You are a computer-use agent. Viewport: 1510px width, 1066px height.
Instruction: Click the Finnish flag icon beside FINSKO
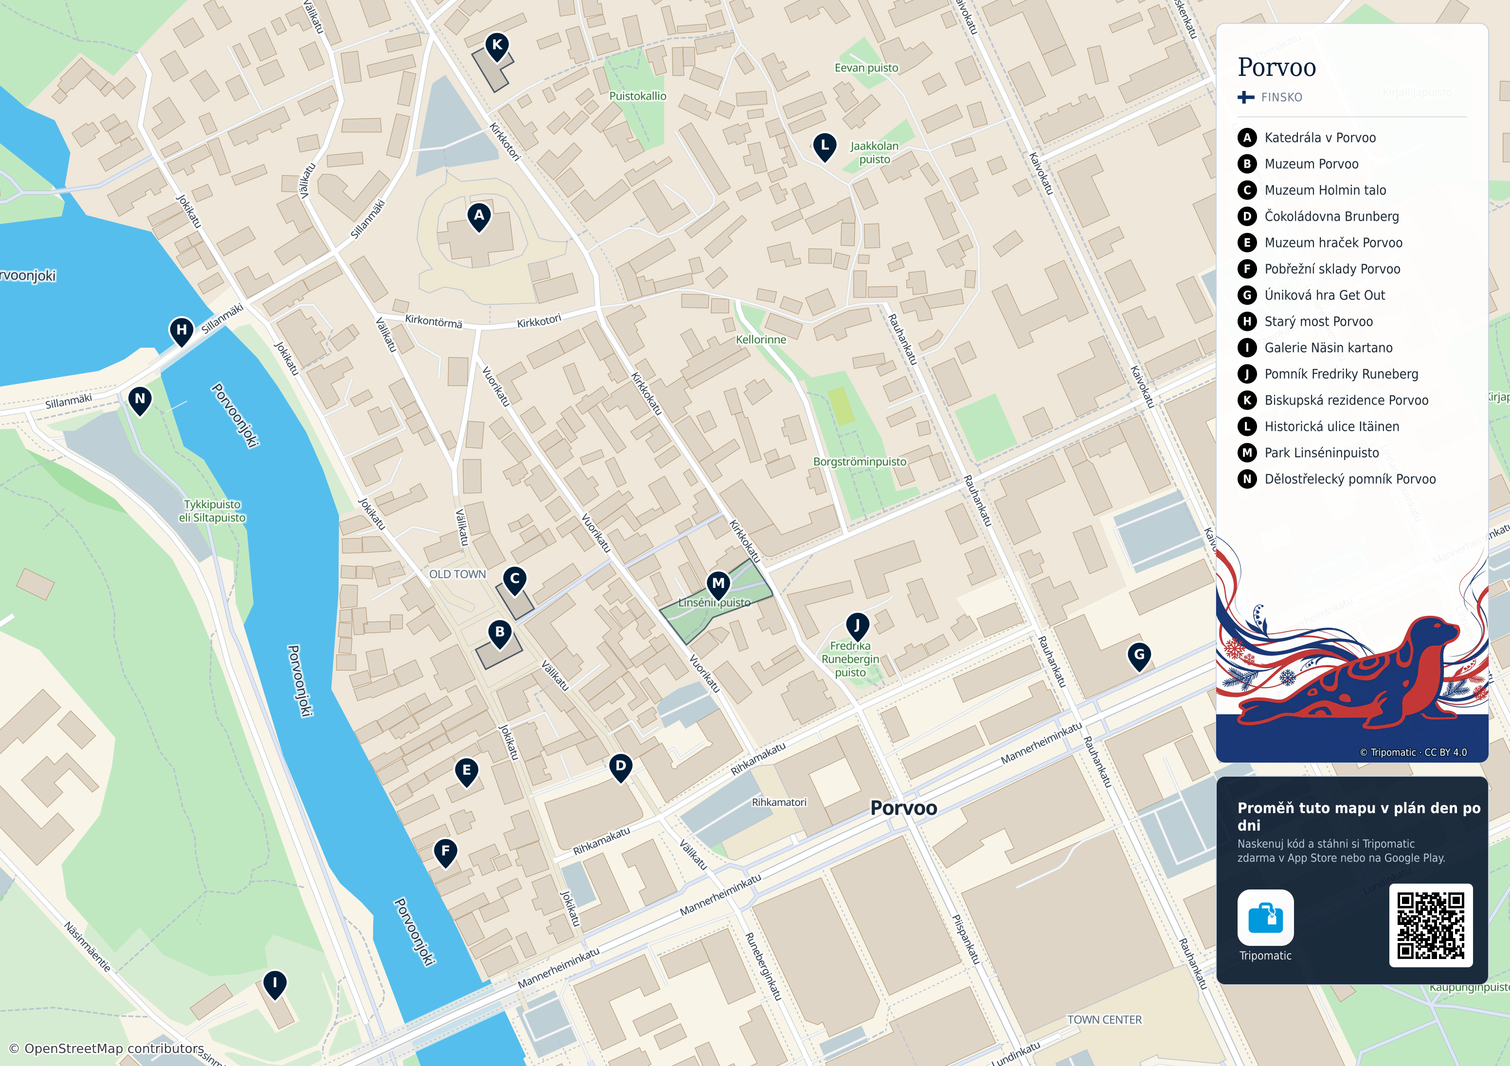click(1246, 97)
